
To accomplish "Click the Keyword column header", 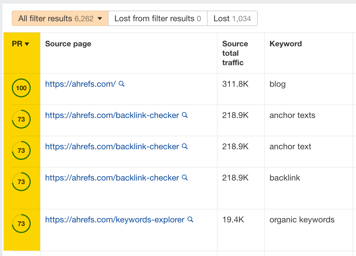I will tap(285, 44).
